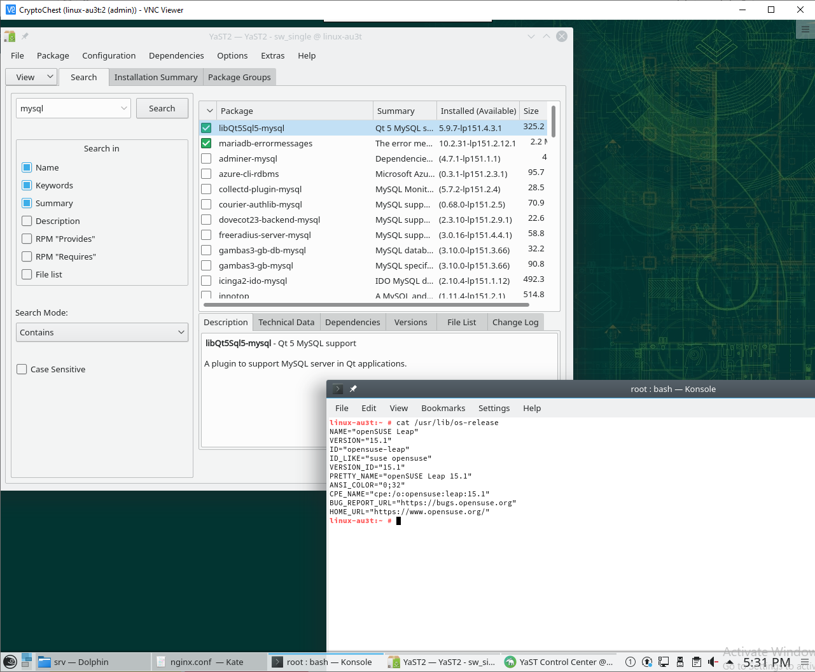Screen dimensions: 815x672
Task: Open the Versions tab
Action: coord(410,322)
